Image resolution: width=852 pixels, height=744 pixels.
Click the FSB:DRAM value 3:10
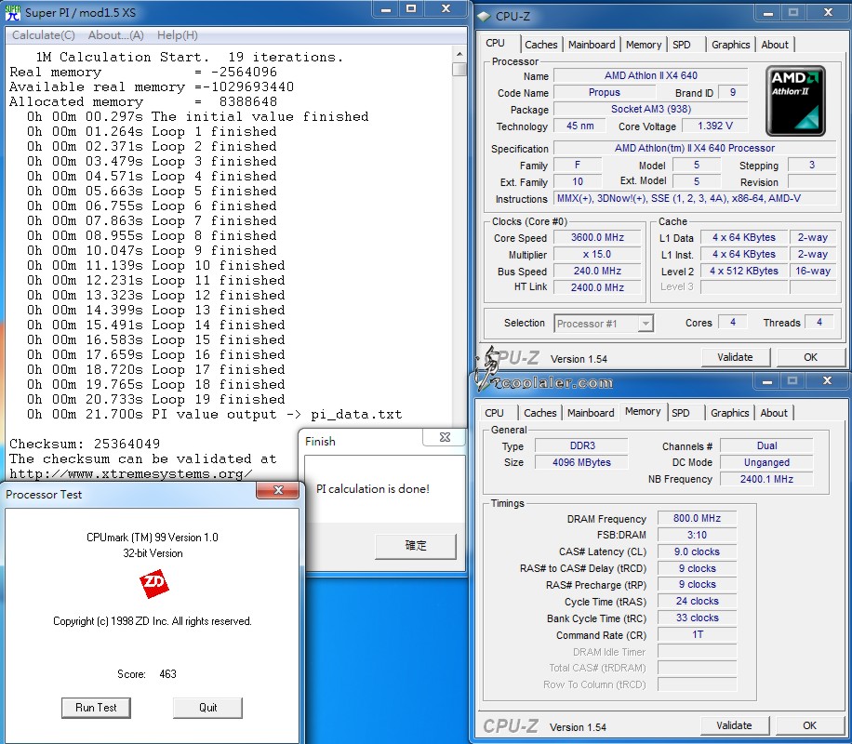[697, 535]
